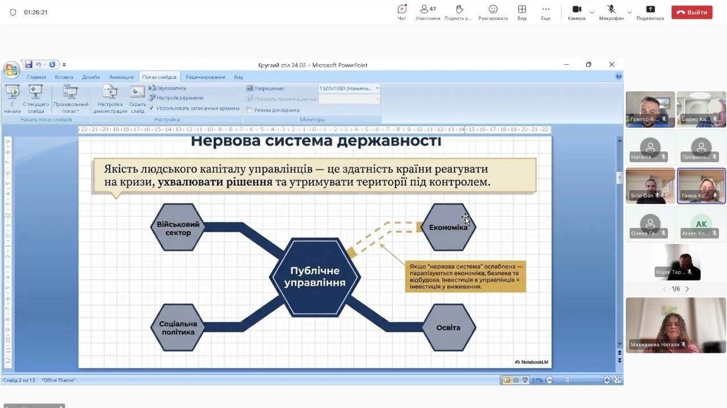The image size is (727, 408).
Task: Start slideshow from beginning icon
Action: pos(12,94)
